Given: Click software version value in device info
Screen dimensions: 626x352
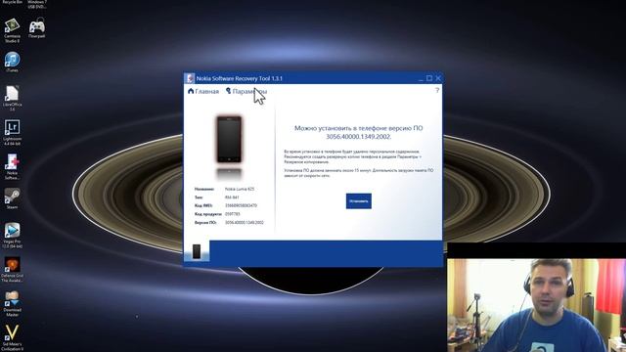Looking at the screenshot, I should click(245, 222).
